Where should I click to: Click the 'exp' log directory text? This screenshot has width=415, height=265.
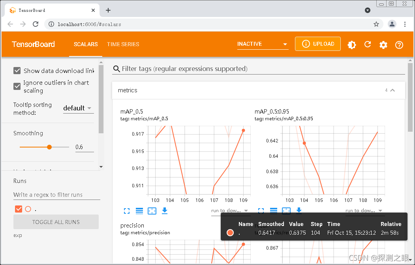[x=18, y=235]
